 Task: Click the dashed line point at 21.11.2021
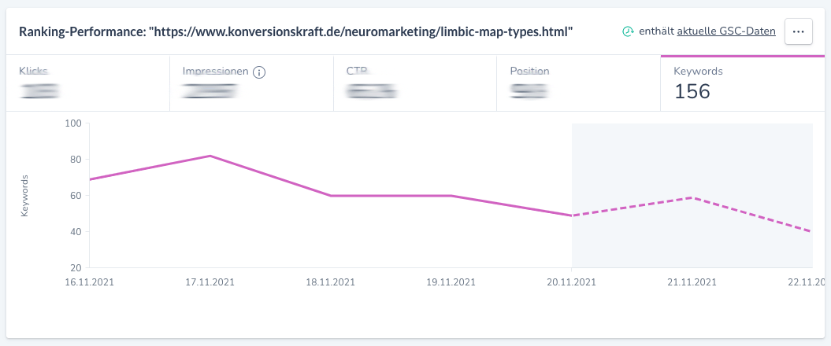692,197
